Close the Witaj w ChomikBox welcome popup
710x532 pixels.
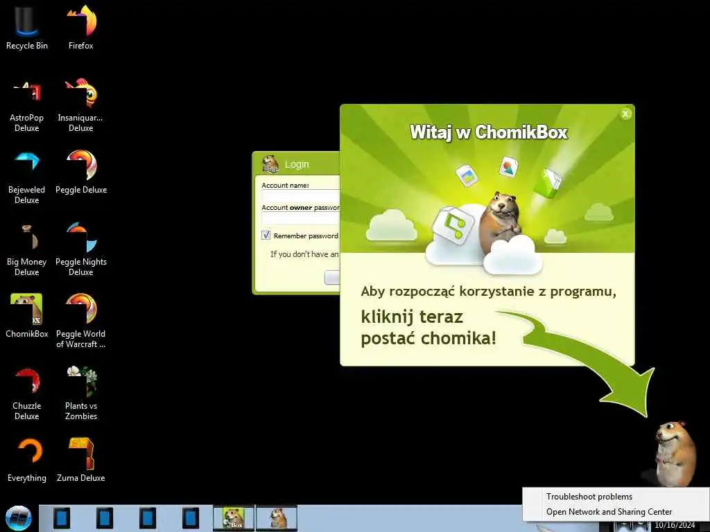coord(625,114)
